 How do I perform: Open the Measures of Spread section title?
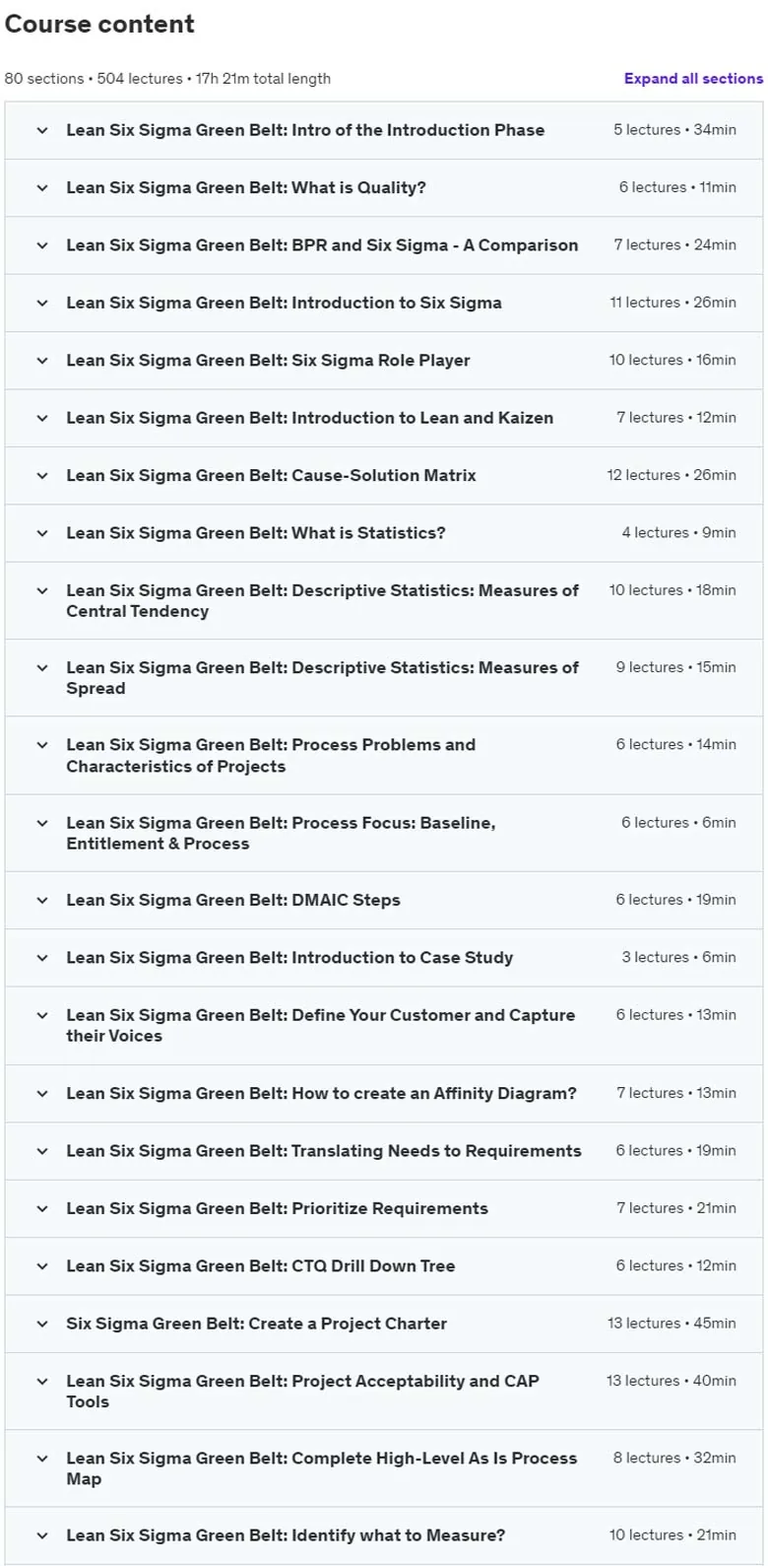(x=322, y=677)
